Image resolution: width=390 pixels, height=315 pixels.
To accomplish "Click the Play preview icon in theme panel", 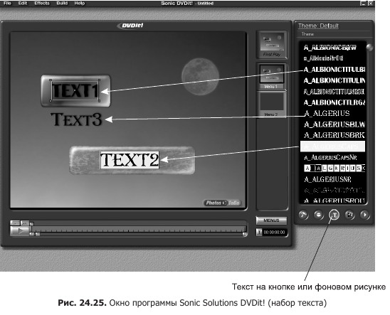I will pos(364,215).
